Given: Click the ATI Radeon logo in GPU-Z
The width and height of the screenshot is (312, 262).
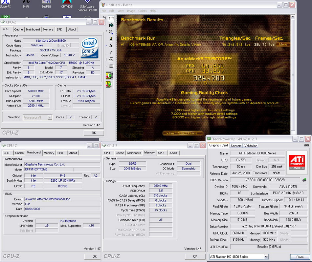Looking at the screenshot, I should [297, 162].
